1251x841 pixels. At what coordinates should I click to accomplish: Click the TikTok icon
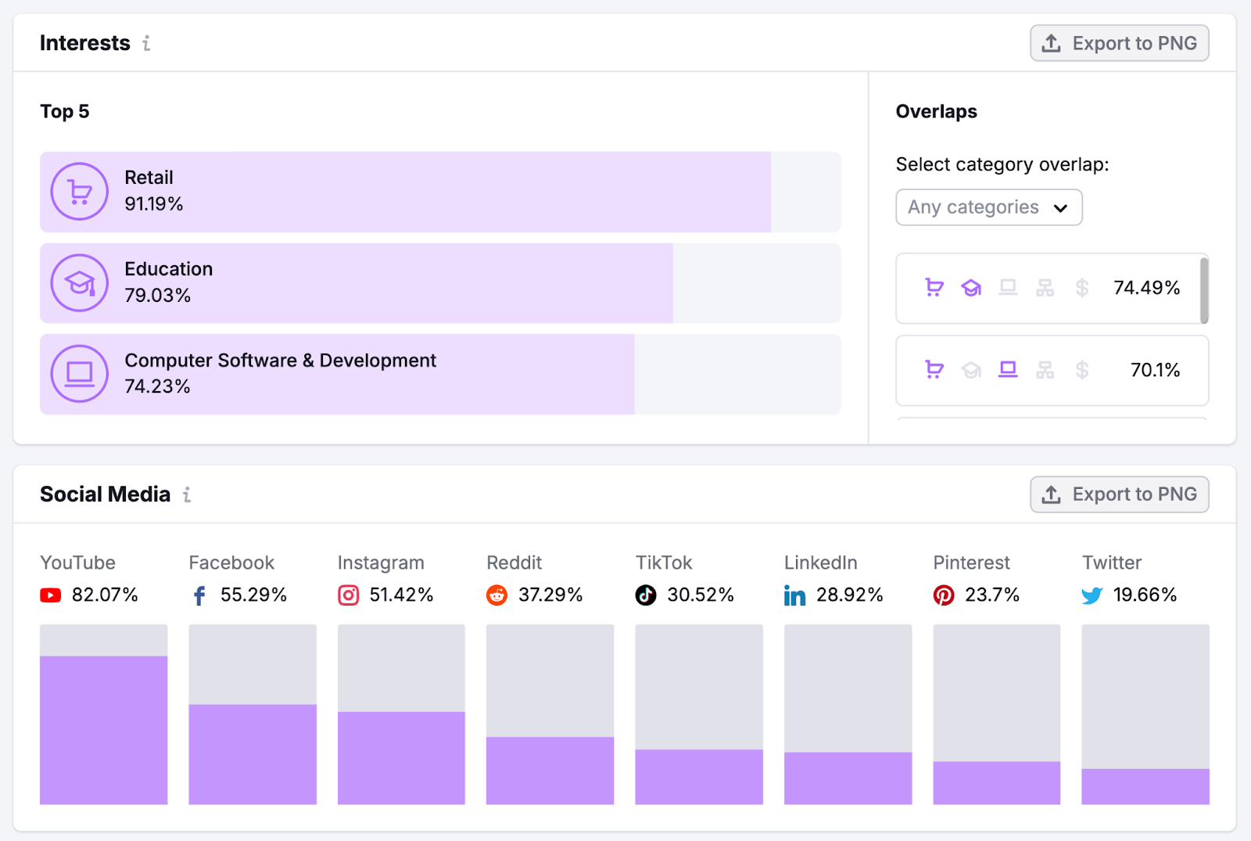645,595
